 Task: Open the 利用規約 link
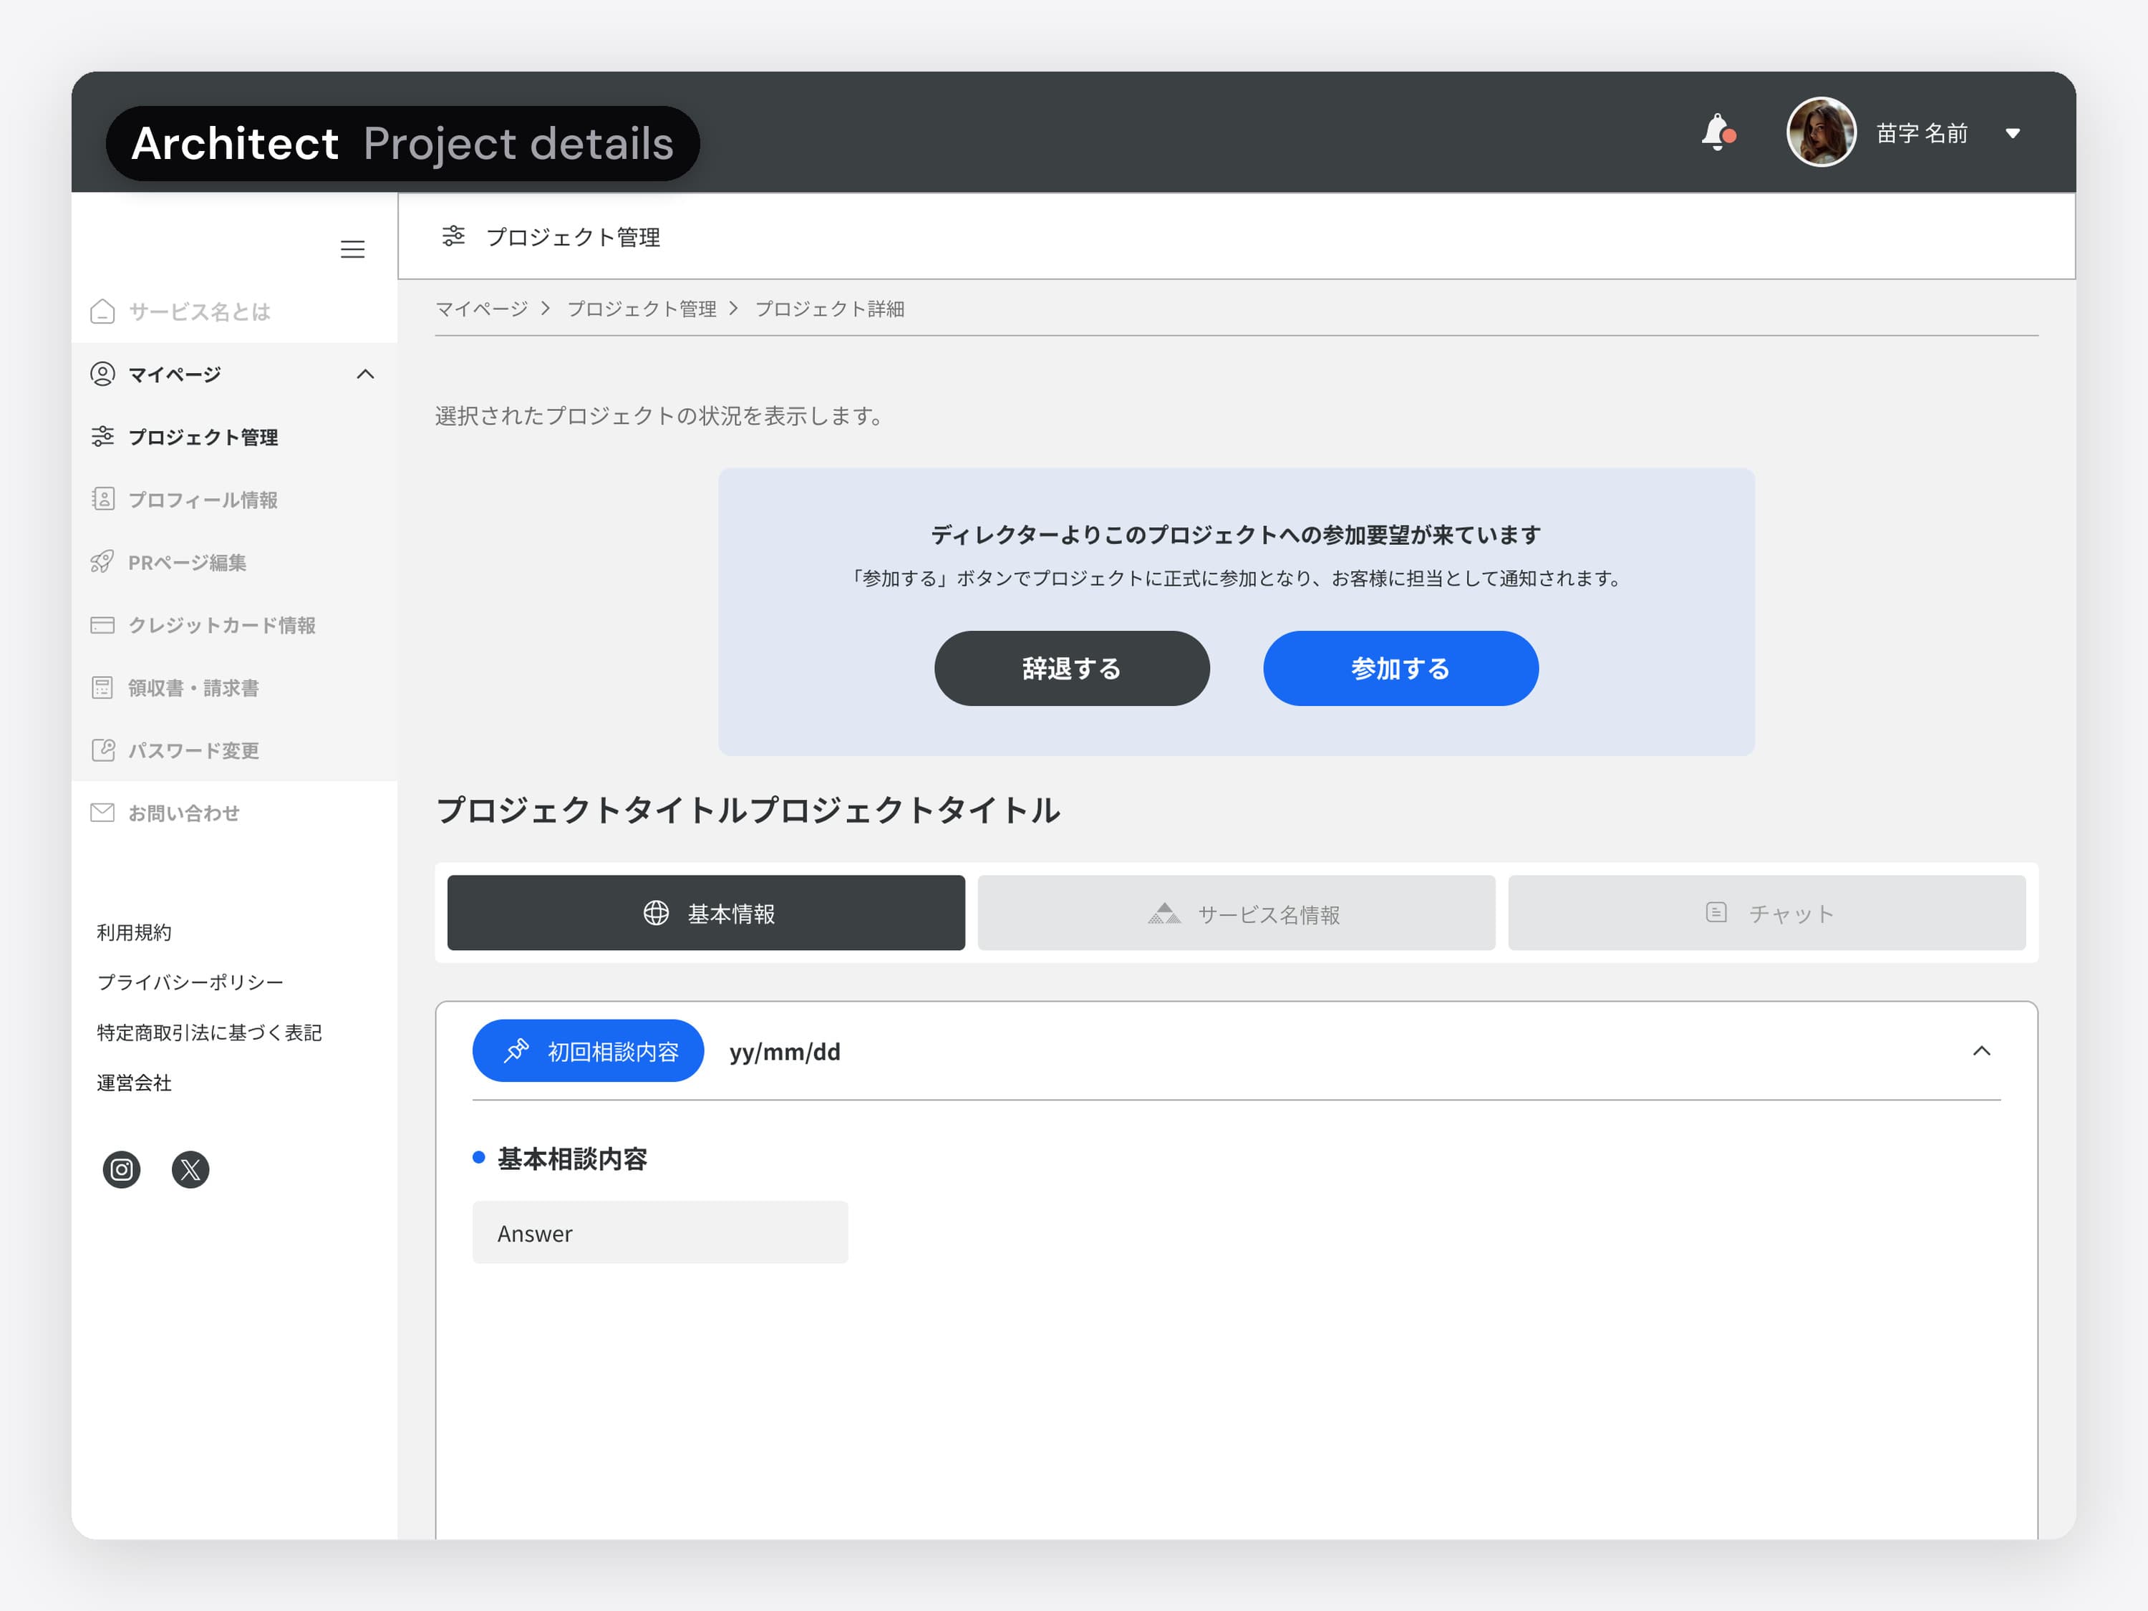tap(134, 932)
